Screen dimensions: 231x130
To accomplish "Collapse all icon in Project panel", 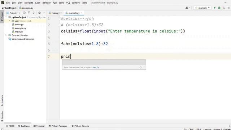I will (34, 13).
